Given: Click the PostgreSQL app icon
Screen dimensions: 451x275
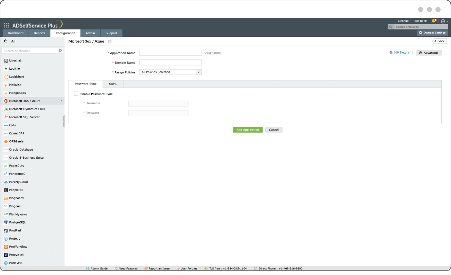Looking at the screenshot, I should point(6,222).
